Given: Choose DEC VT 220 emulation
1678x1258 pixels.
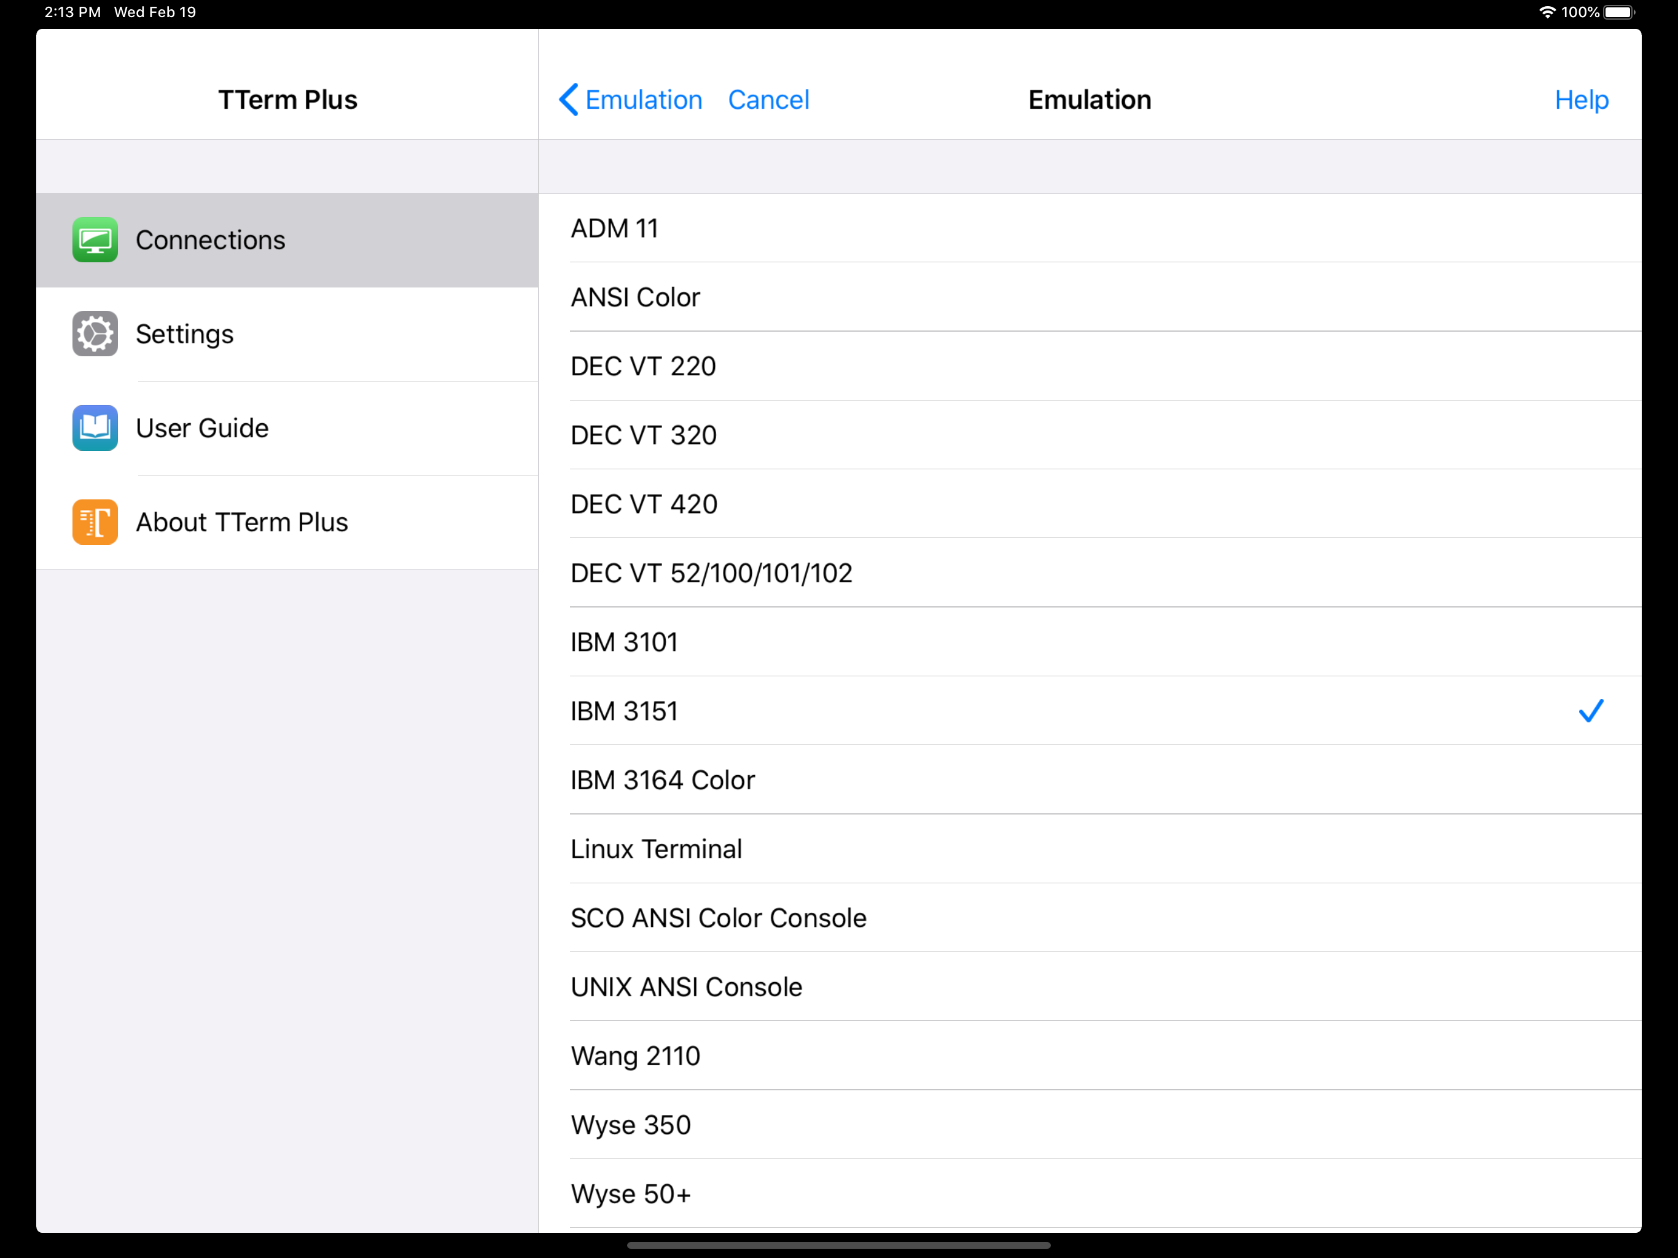Looking at the screenshot, I should pyautogui.click(x=1090, y=367).
